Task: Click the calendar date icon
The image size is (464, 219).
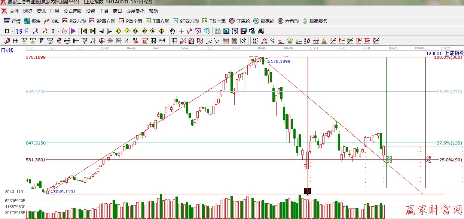Action: 218,31
